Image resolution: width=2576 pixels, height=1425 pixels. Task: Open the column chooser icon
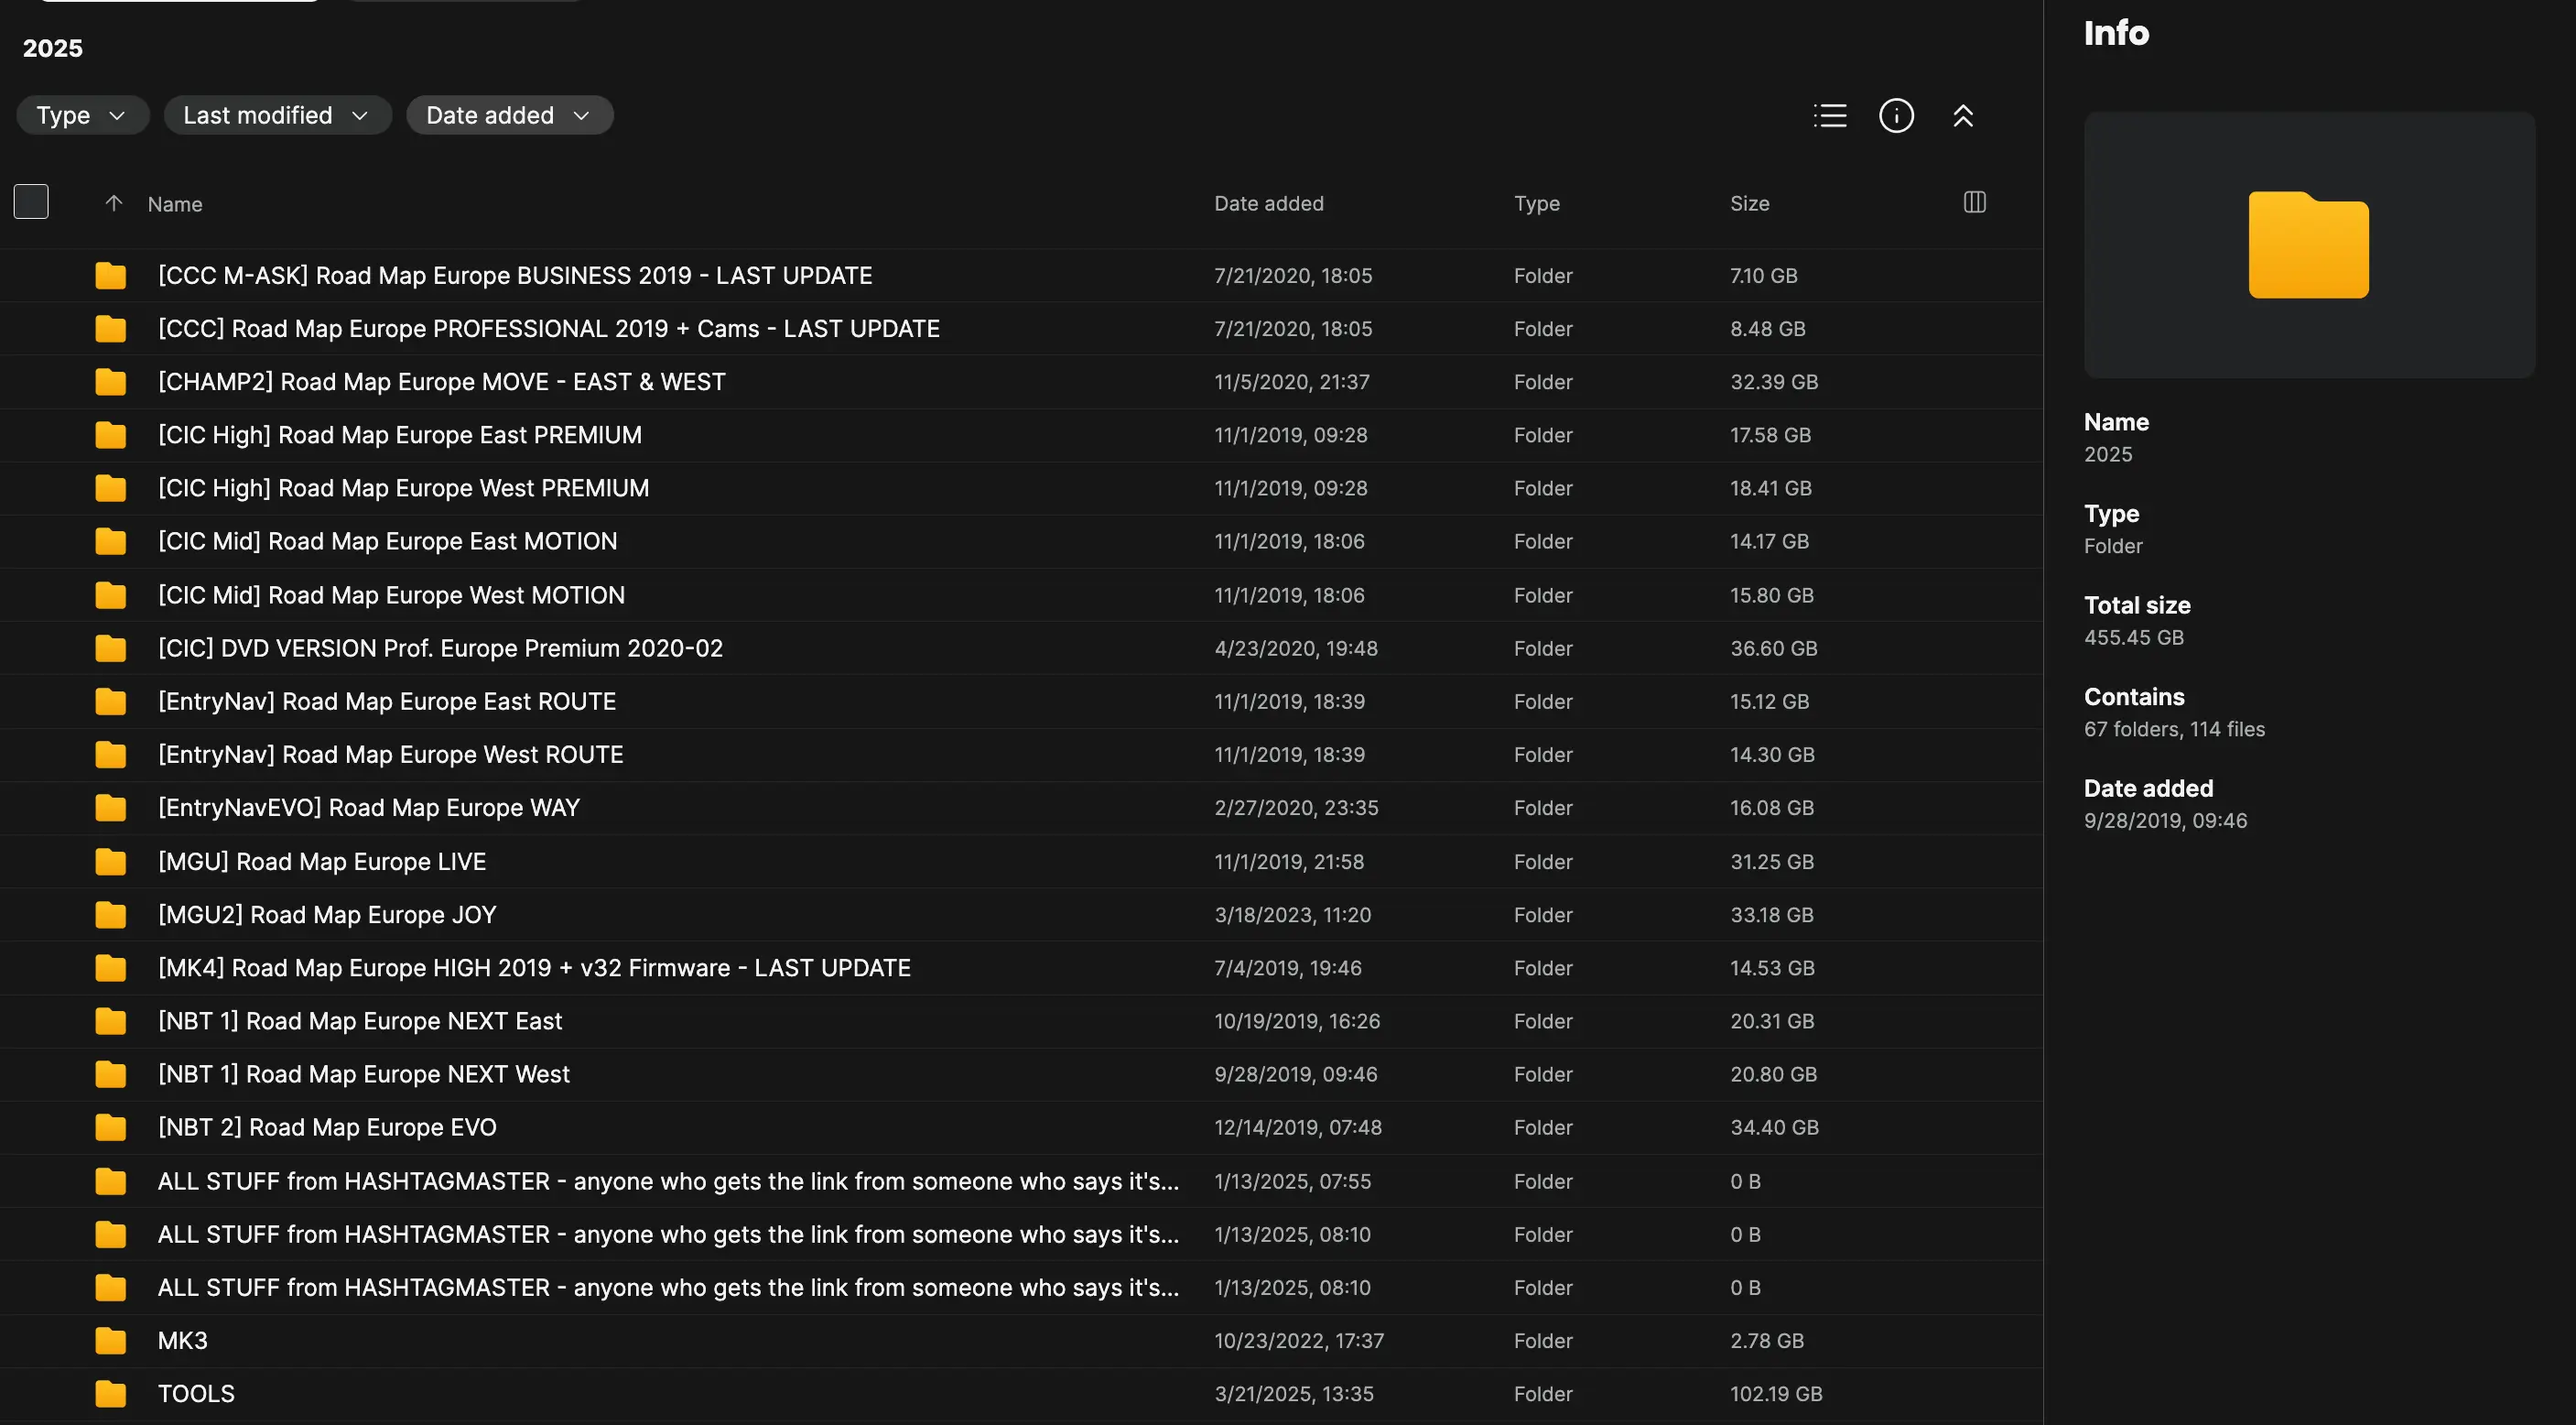(1974, 203)
